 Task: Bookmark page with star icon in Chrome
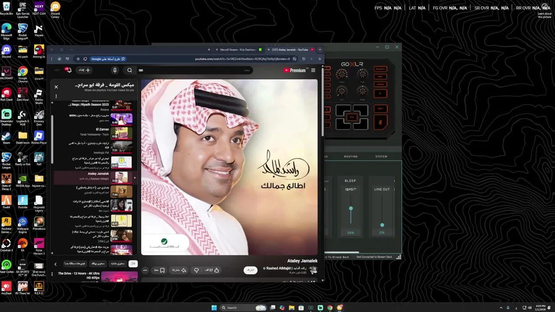coord(78,59)
